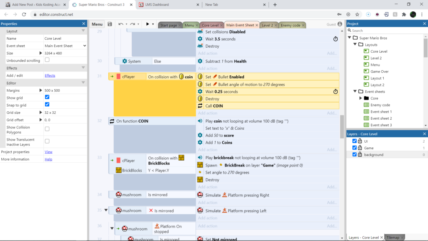Collapse the Layout properties section
Viewport: 428px width, 241px height.
tap(83, 31)
